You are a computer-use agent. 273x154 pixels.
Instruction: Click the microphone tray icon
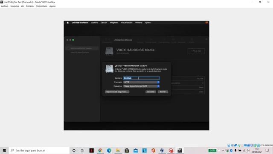(x=235, y=150)
